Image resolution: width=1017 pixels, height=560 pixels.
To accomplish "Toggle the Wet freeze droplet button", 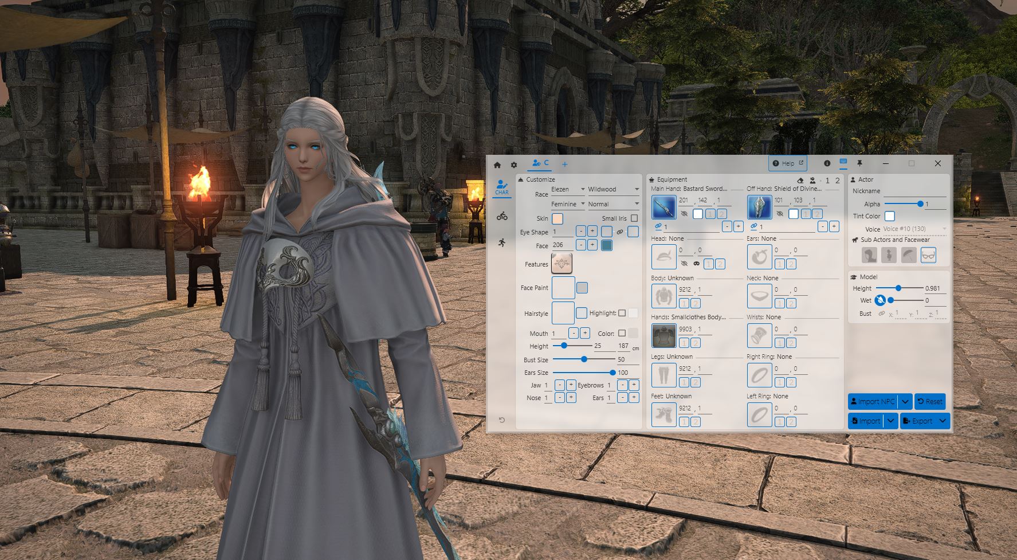I will click(880, 300).
